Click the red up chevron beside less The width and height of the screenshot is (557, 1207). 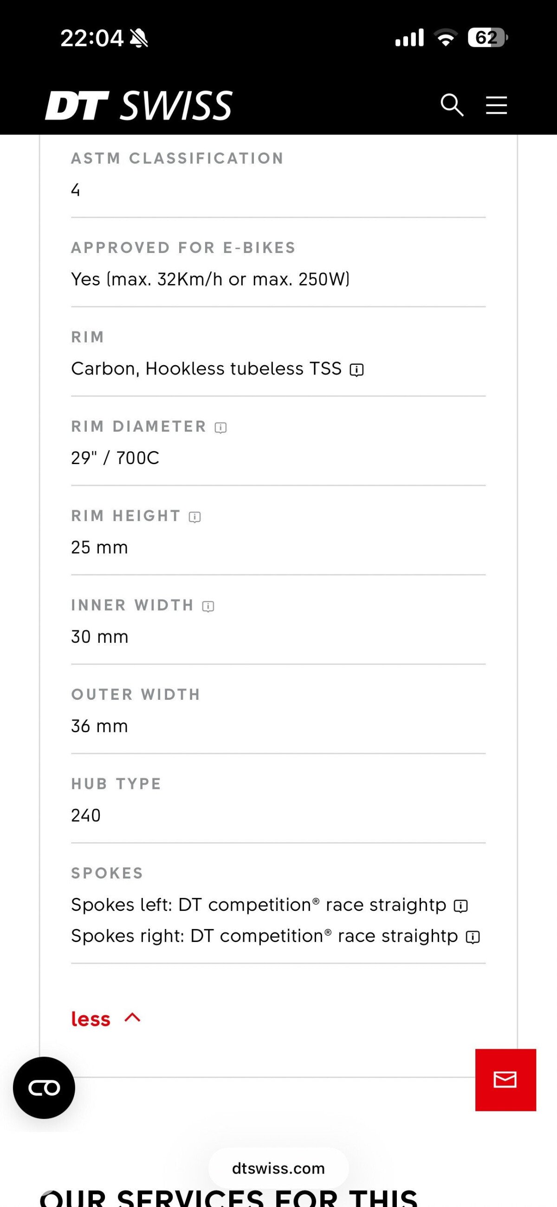(x=133, y=1018)
